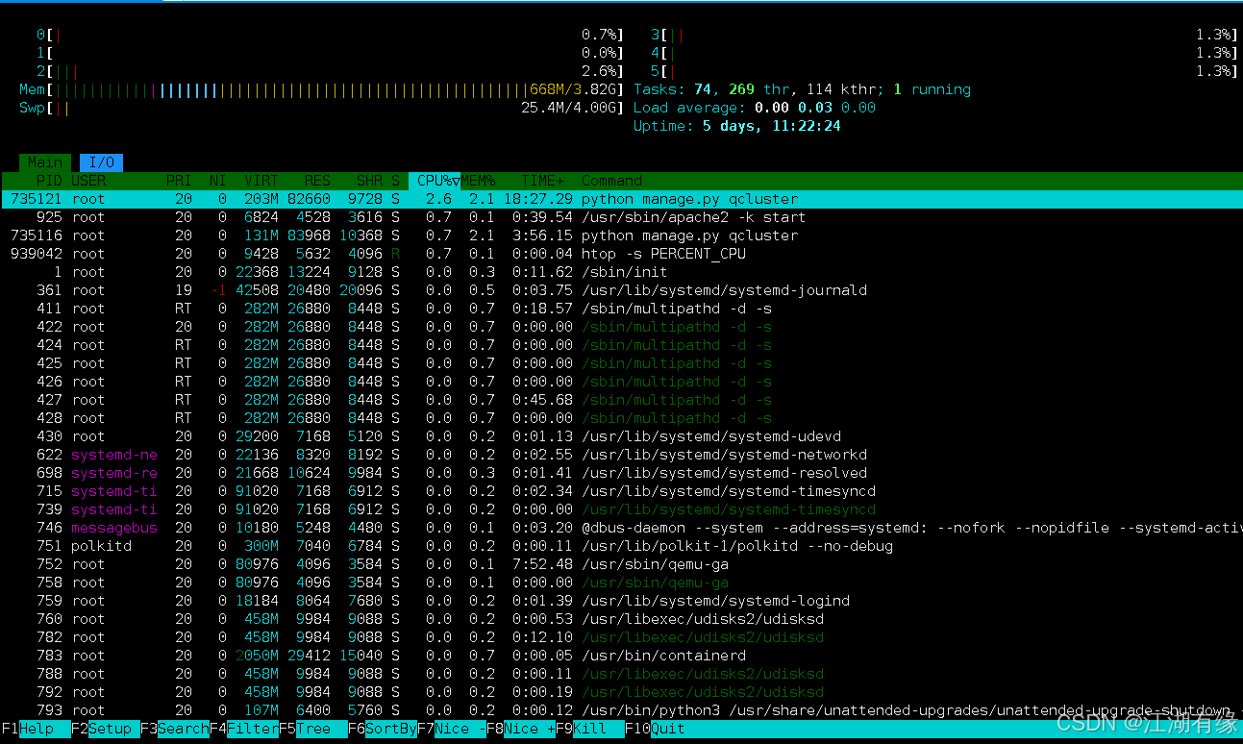Select qemu-ga process PID 752
The image size is (1243, 744).
(621, 564)
